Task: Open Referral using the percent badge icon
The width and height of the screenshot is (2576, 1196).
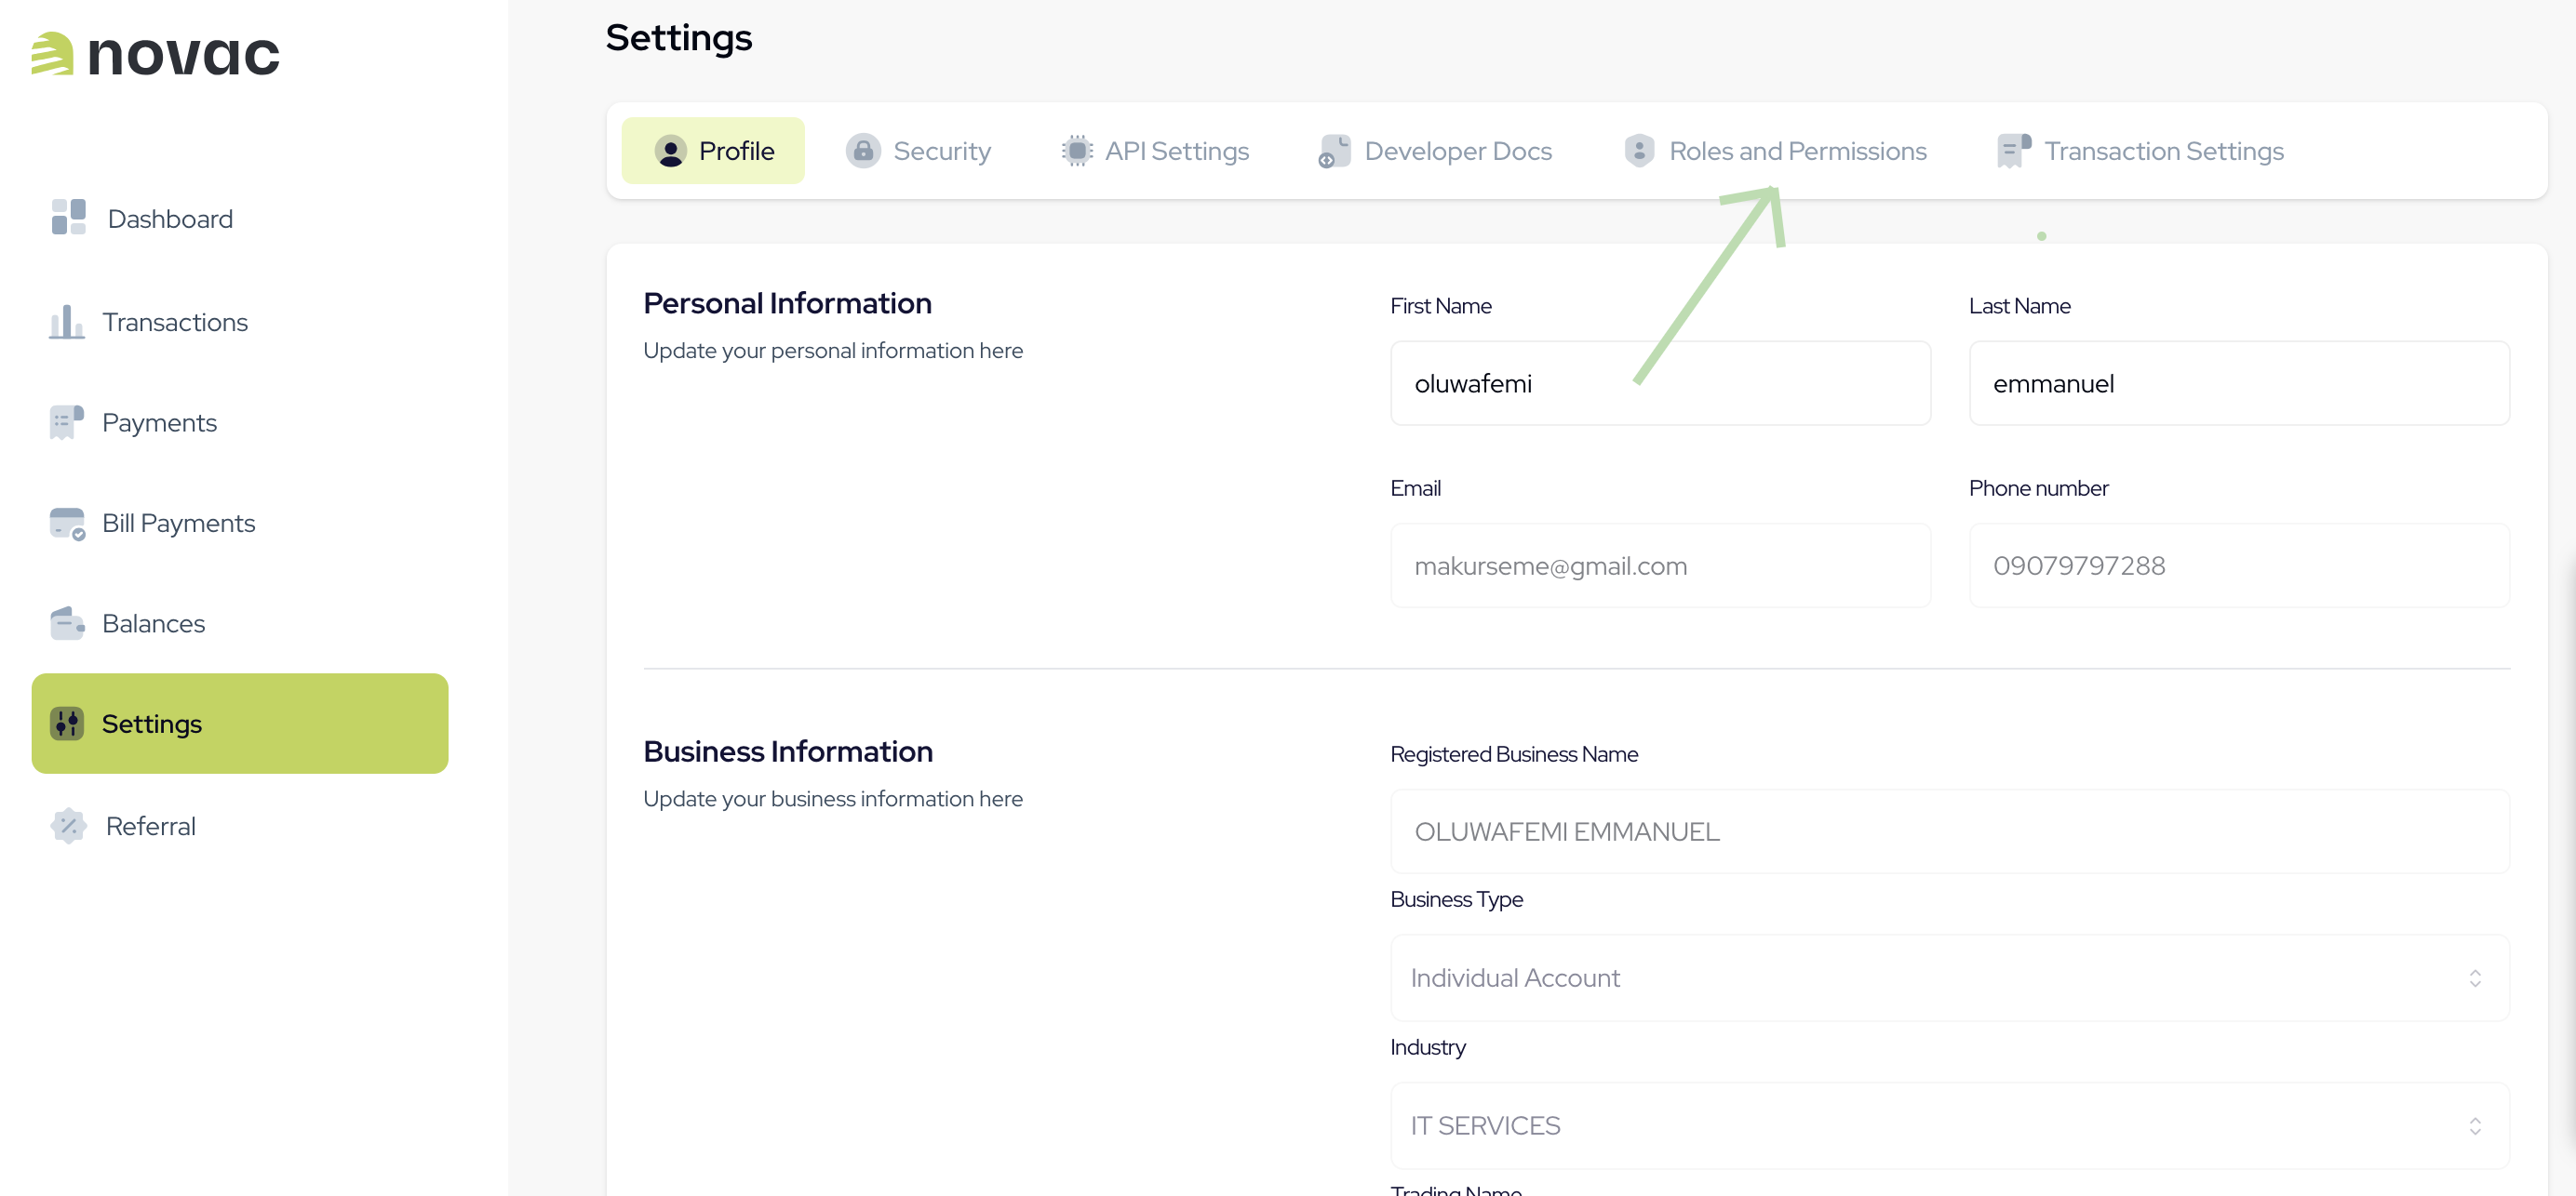Action: point(66,826)
